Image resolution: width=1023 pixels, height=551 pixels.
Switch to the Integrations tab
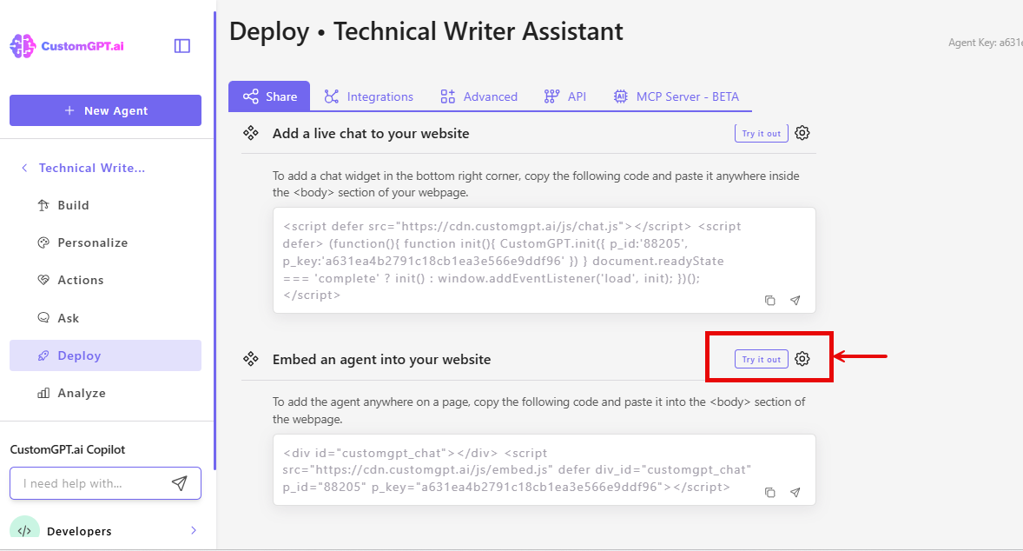[369, 96]
